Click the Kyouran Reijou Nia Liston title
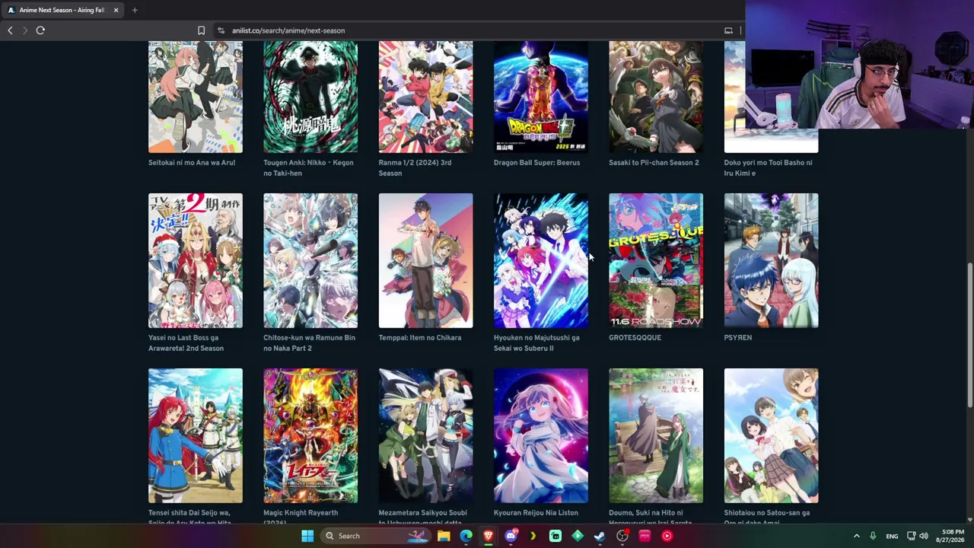The width and height of the screenshot is (974, 548). coord(536,512)
